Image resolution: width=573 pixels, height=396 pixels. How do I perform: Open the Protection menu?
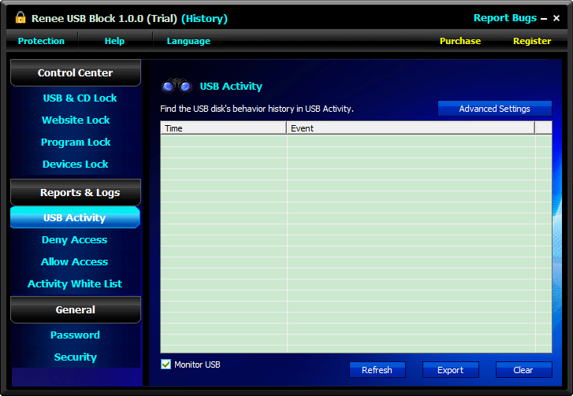click(41, 41)
